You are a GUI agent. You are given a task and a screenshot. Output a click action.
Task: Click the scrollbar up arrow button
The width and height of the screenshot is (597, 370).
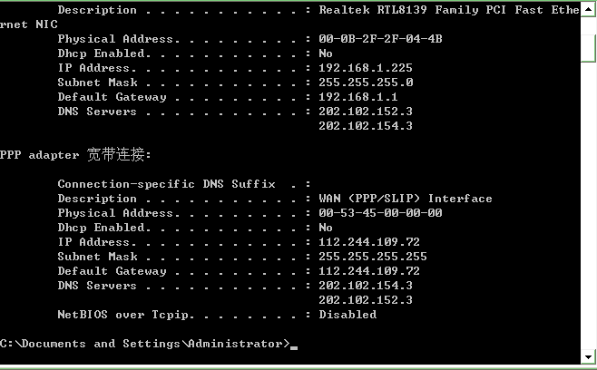click(x=589, y=8)
